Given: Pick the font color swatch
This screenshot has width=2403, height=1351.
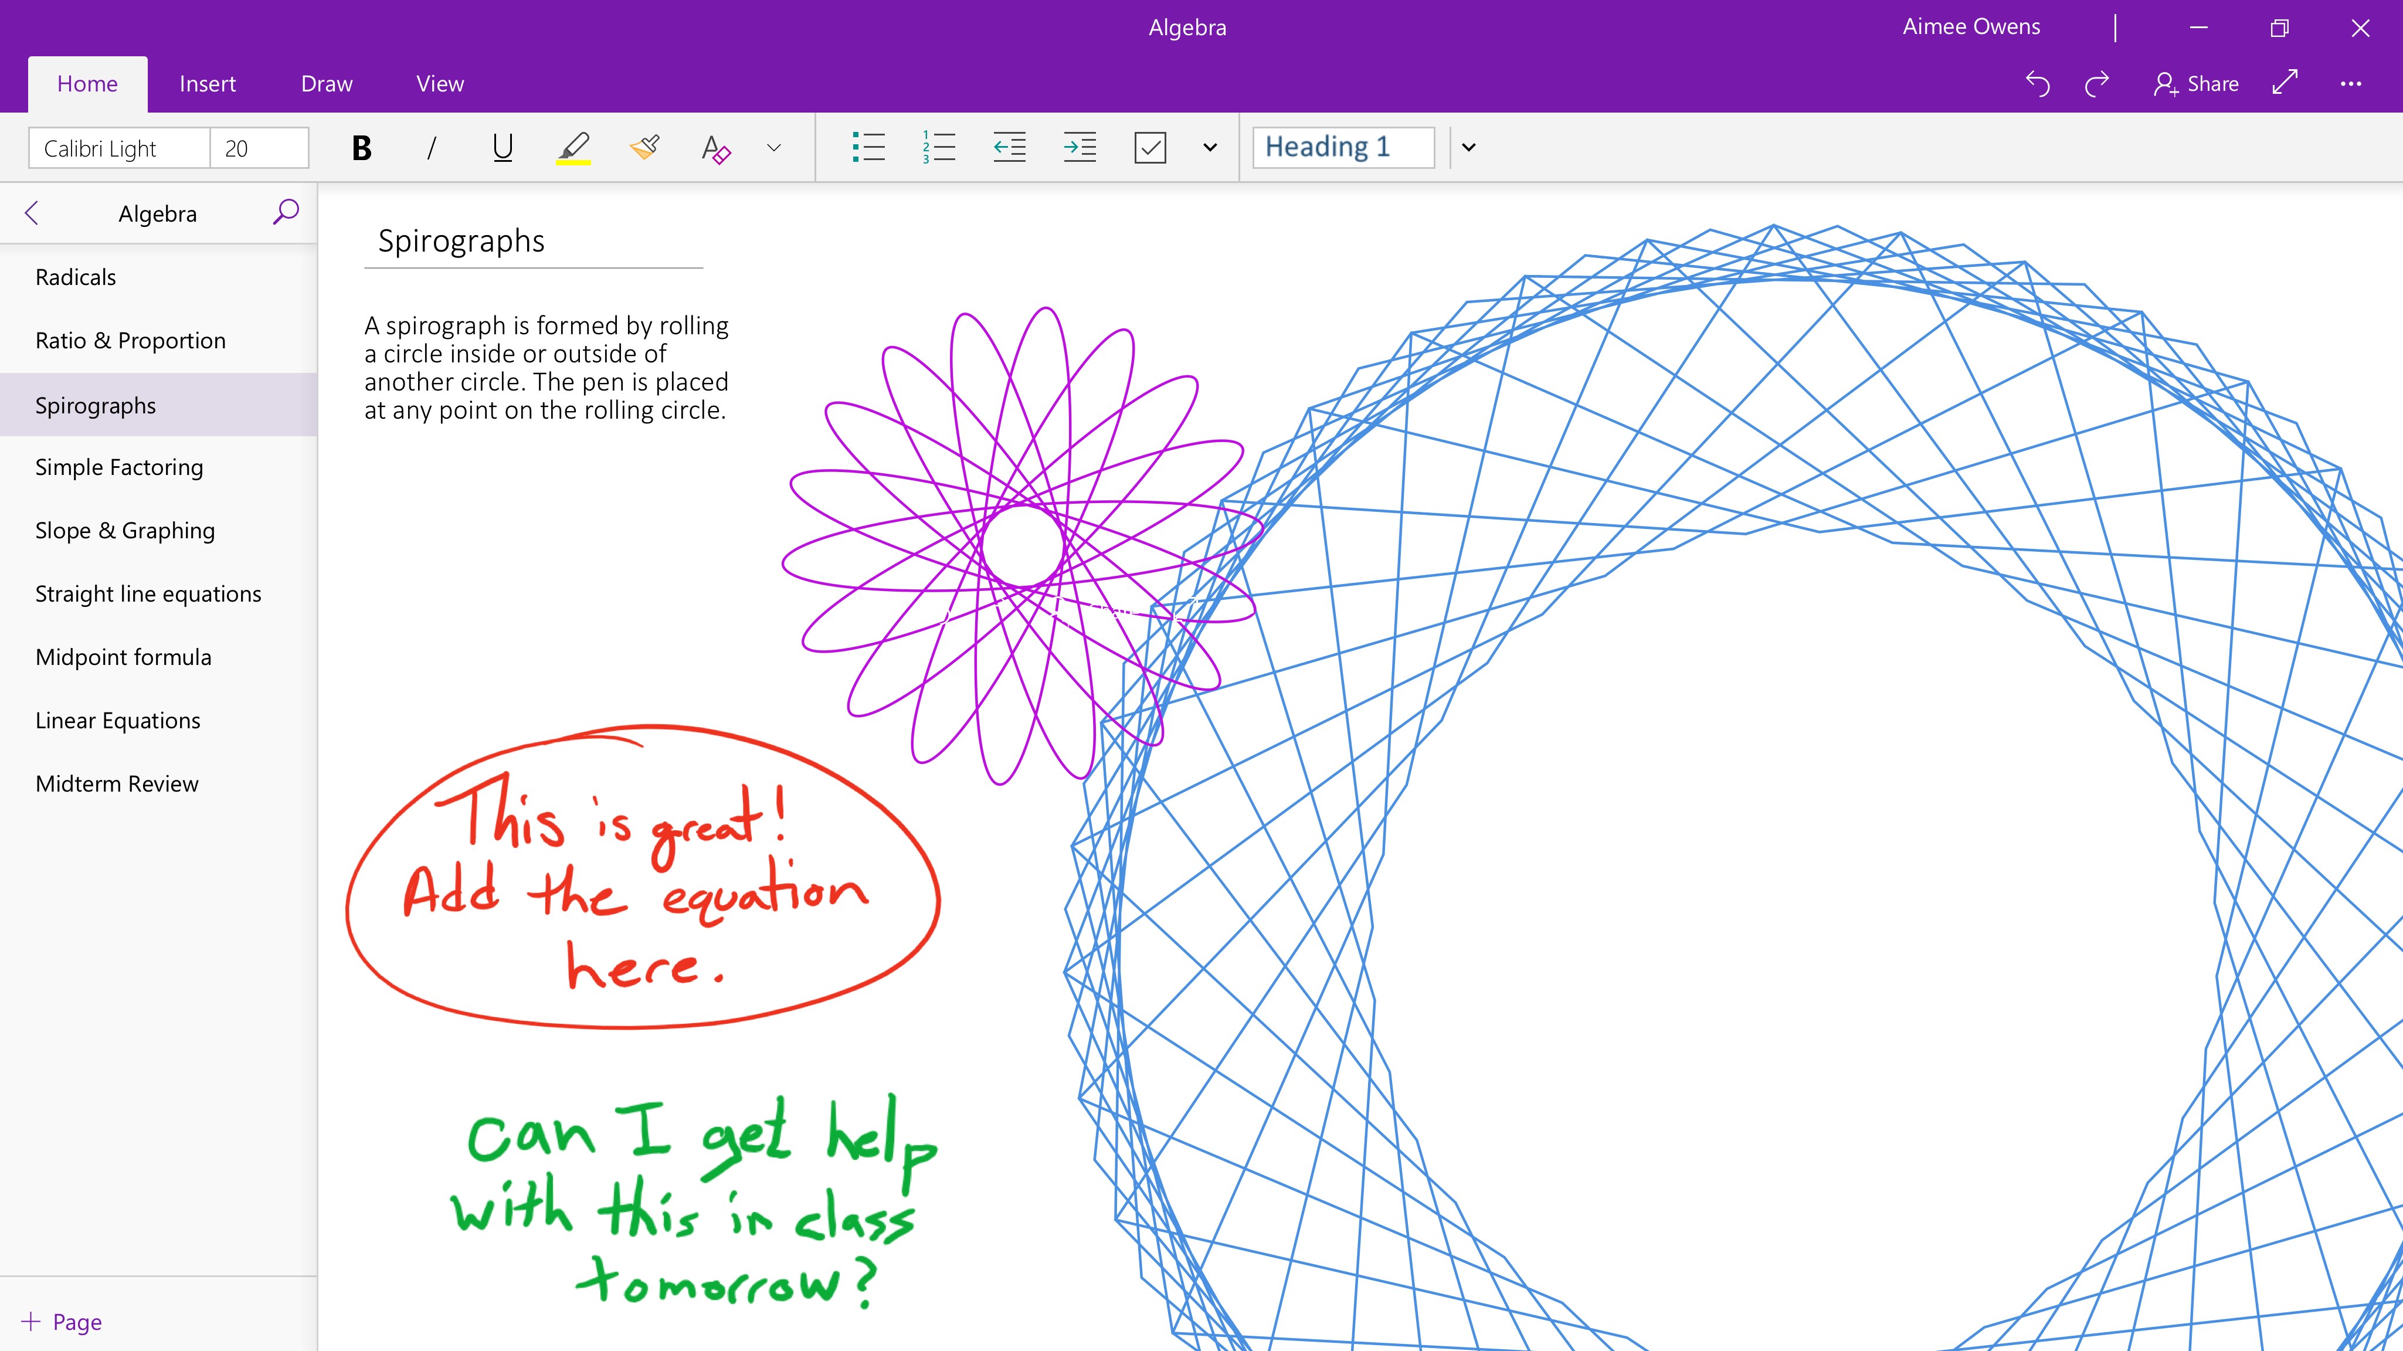Looking at the screenshot, I should (715, 147).
